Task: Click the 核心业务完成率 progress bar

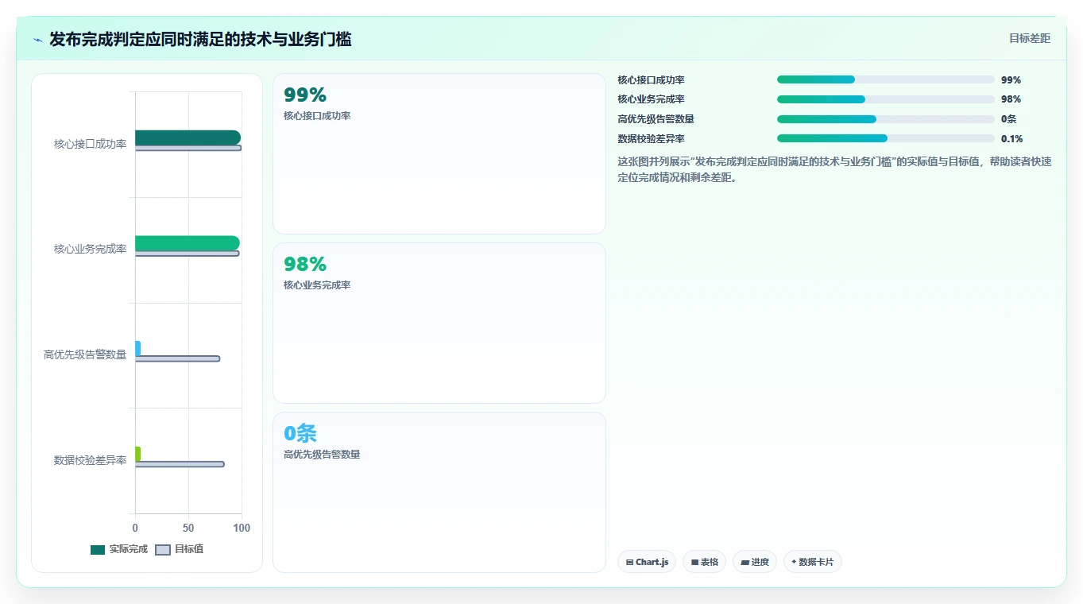Action: click(x=886, y=99)
